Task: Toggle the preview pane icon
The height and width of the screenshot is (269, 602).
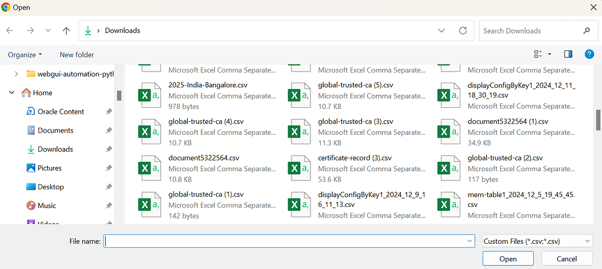Action: pos(568,55)
